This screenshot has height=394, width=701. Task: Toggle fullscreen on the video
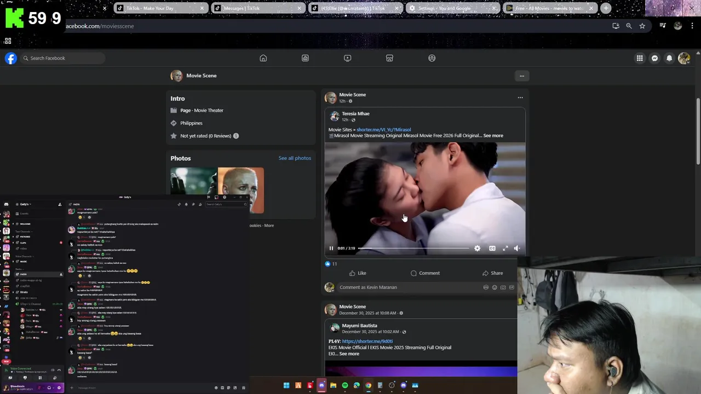(x=505, y=248)
